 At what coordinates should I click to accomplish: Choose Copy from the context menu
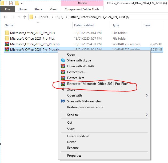click(71, 128)
